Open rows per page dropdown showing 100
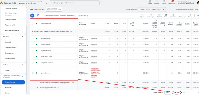The width and height of the screenshot is (199, 95). (168, 92)
